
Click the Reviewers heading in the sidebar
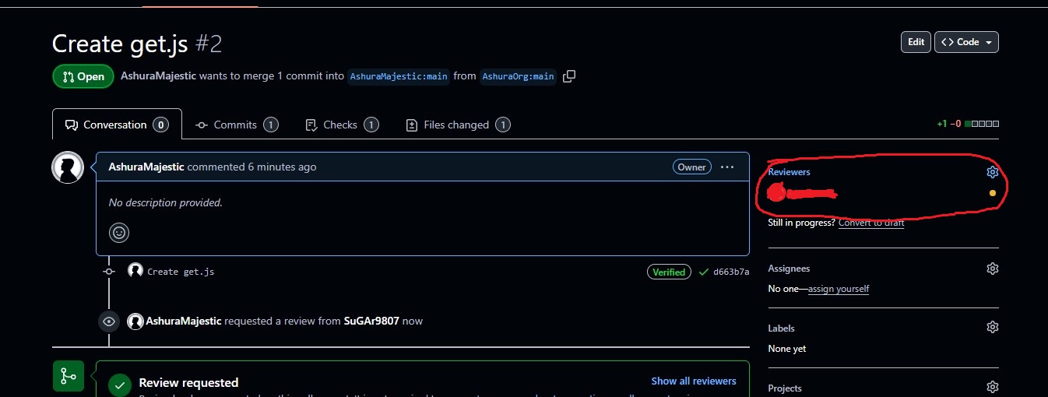click(789, 172)
